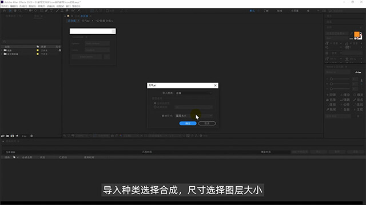Select the Pen tool
This screenshot has width=366, height=205.
click(x=46, y=11)
